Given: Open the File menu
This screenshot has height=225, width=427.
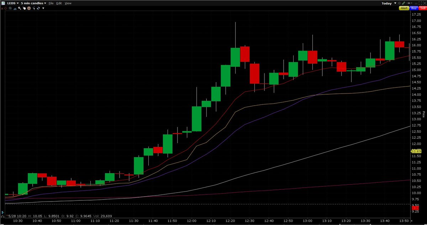Looking at the screenshot, I should pyautogui.click(x=51, y=3).
